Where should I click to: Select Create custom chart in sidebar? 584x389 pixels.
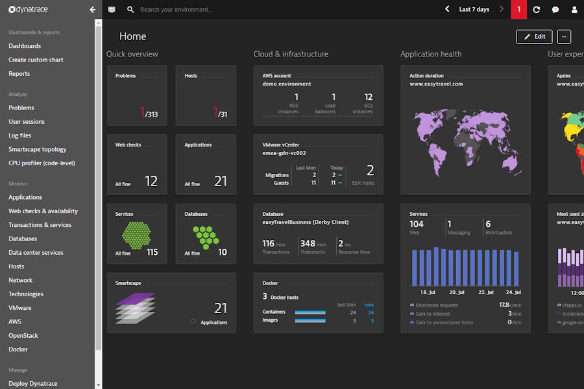tap(36, 60)
